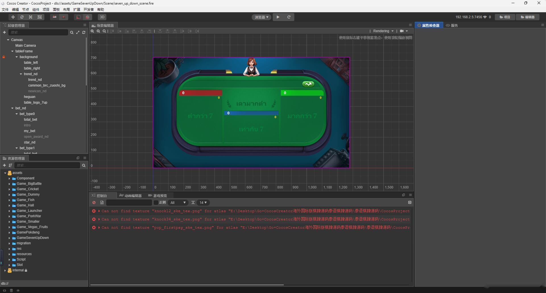
Task: Select the scale transform tool
Action: (31, 17)
